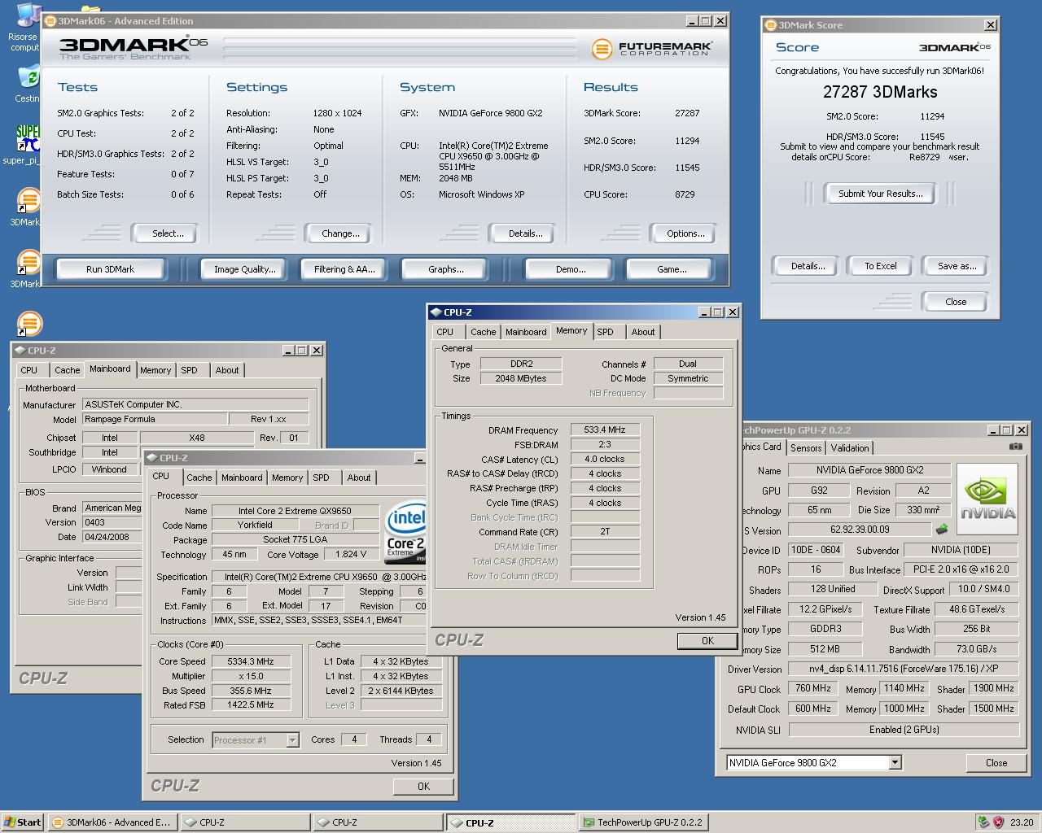Click Close button in GPU-Z window
Screen dimensions: 1042x833
pos(996,763)
